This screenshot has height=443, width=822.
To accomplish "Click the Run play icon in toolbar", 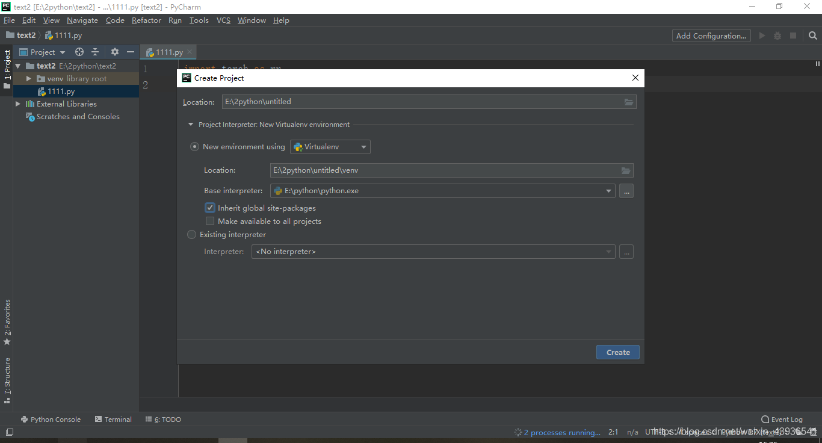I will point(762,36).
